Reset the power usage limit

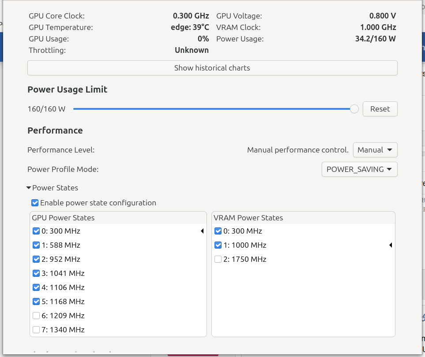pos(380,109)
